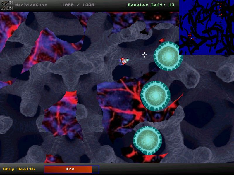
Task: Click the player spaceship sprite
Action: click(x=124, y=61)
